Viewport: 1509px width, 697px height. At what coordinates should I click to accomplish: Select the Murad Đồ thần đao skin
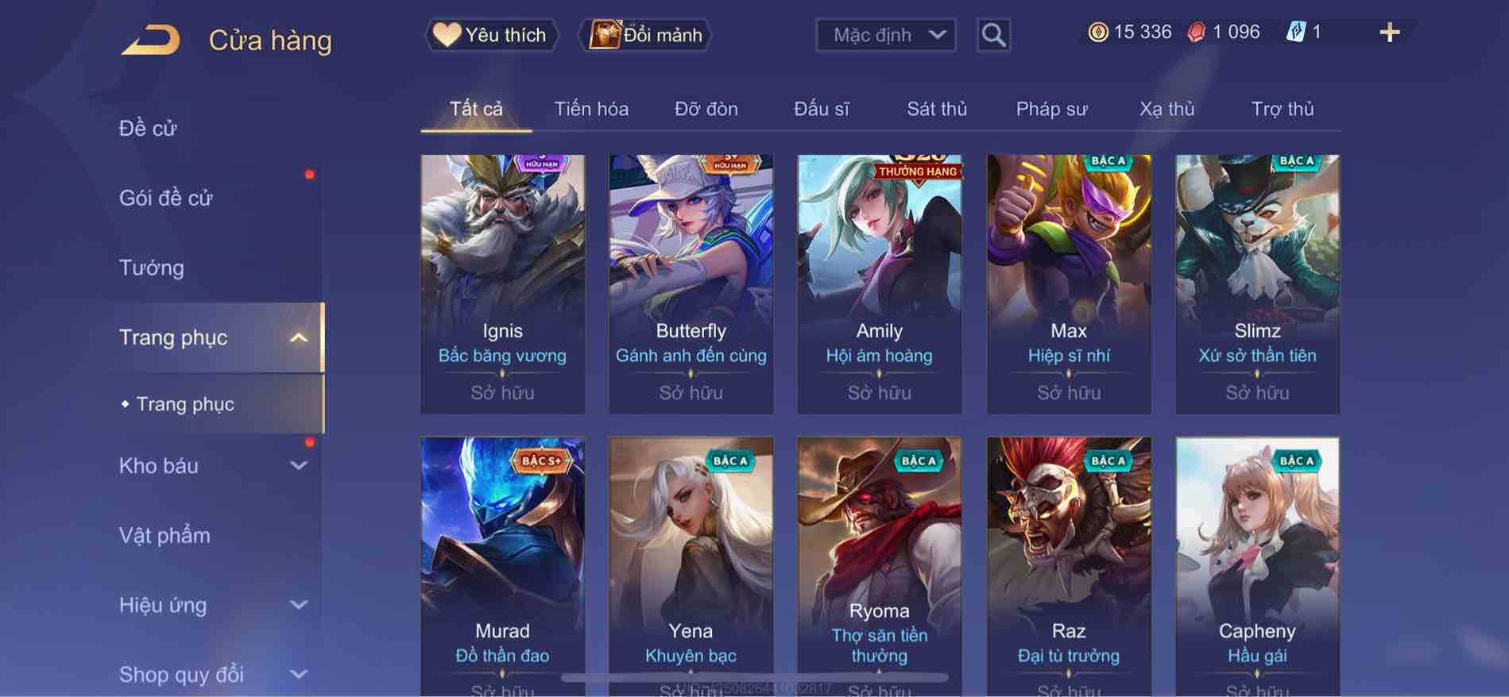(502, 567)
